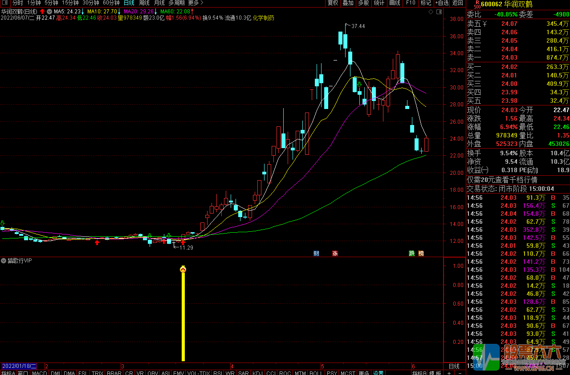This screenshot has height=375, width=570.
Task: Click the 返回 back button
Action: [x=457, y=3]
